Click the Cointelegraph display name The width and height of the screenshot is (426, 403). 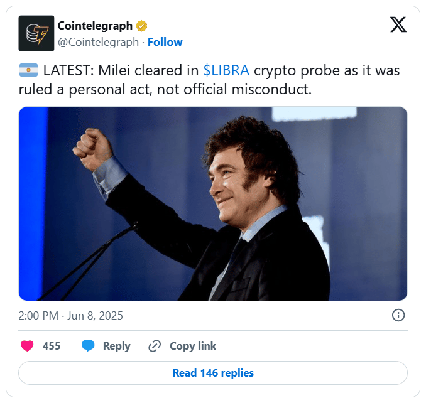point(95,26)
